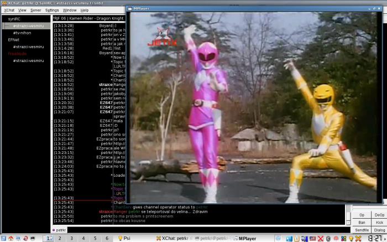The height and width of the screenshot is (242, 387).
Task: Click the clipboard Klipper tray icon
Action: (297, 239)
